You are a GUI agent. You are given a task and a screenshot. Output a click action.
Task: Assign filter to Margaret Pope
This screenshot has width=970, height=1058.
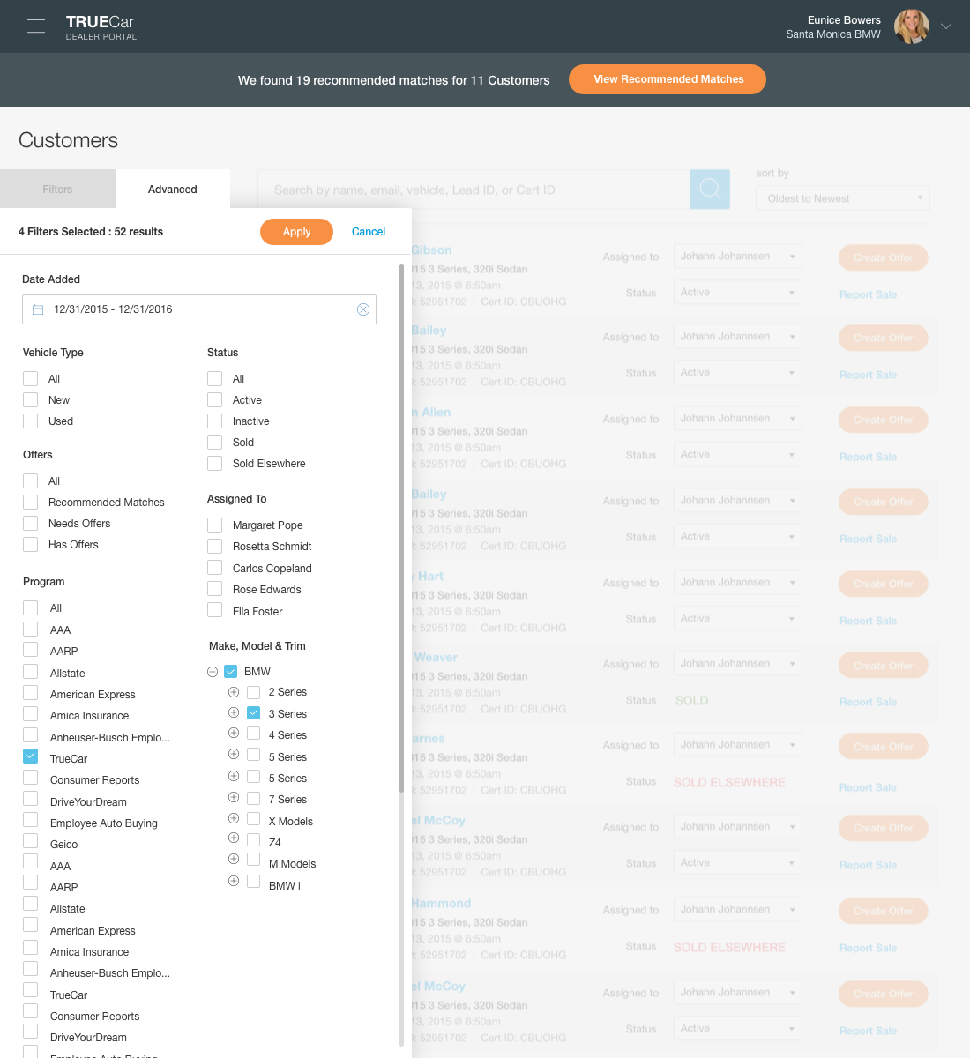[x=214, y=525]
